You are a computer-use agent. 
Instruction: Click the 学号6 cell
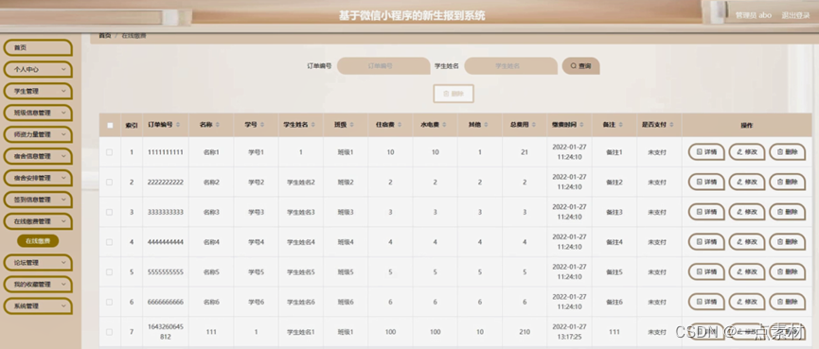(x=256, y=302)
